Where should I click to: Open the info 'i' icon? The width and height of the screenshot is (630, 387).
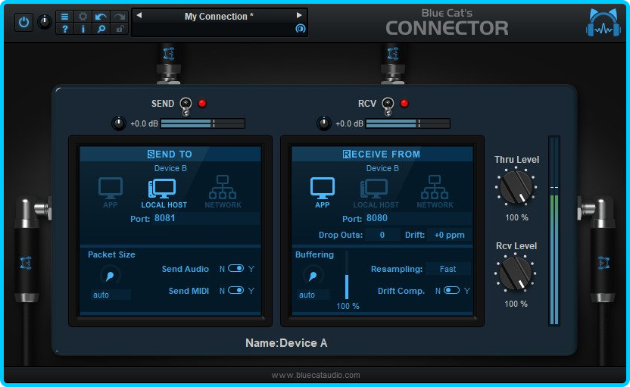pyautogui.click(x=83, y=29)
